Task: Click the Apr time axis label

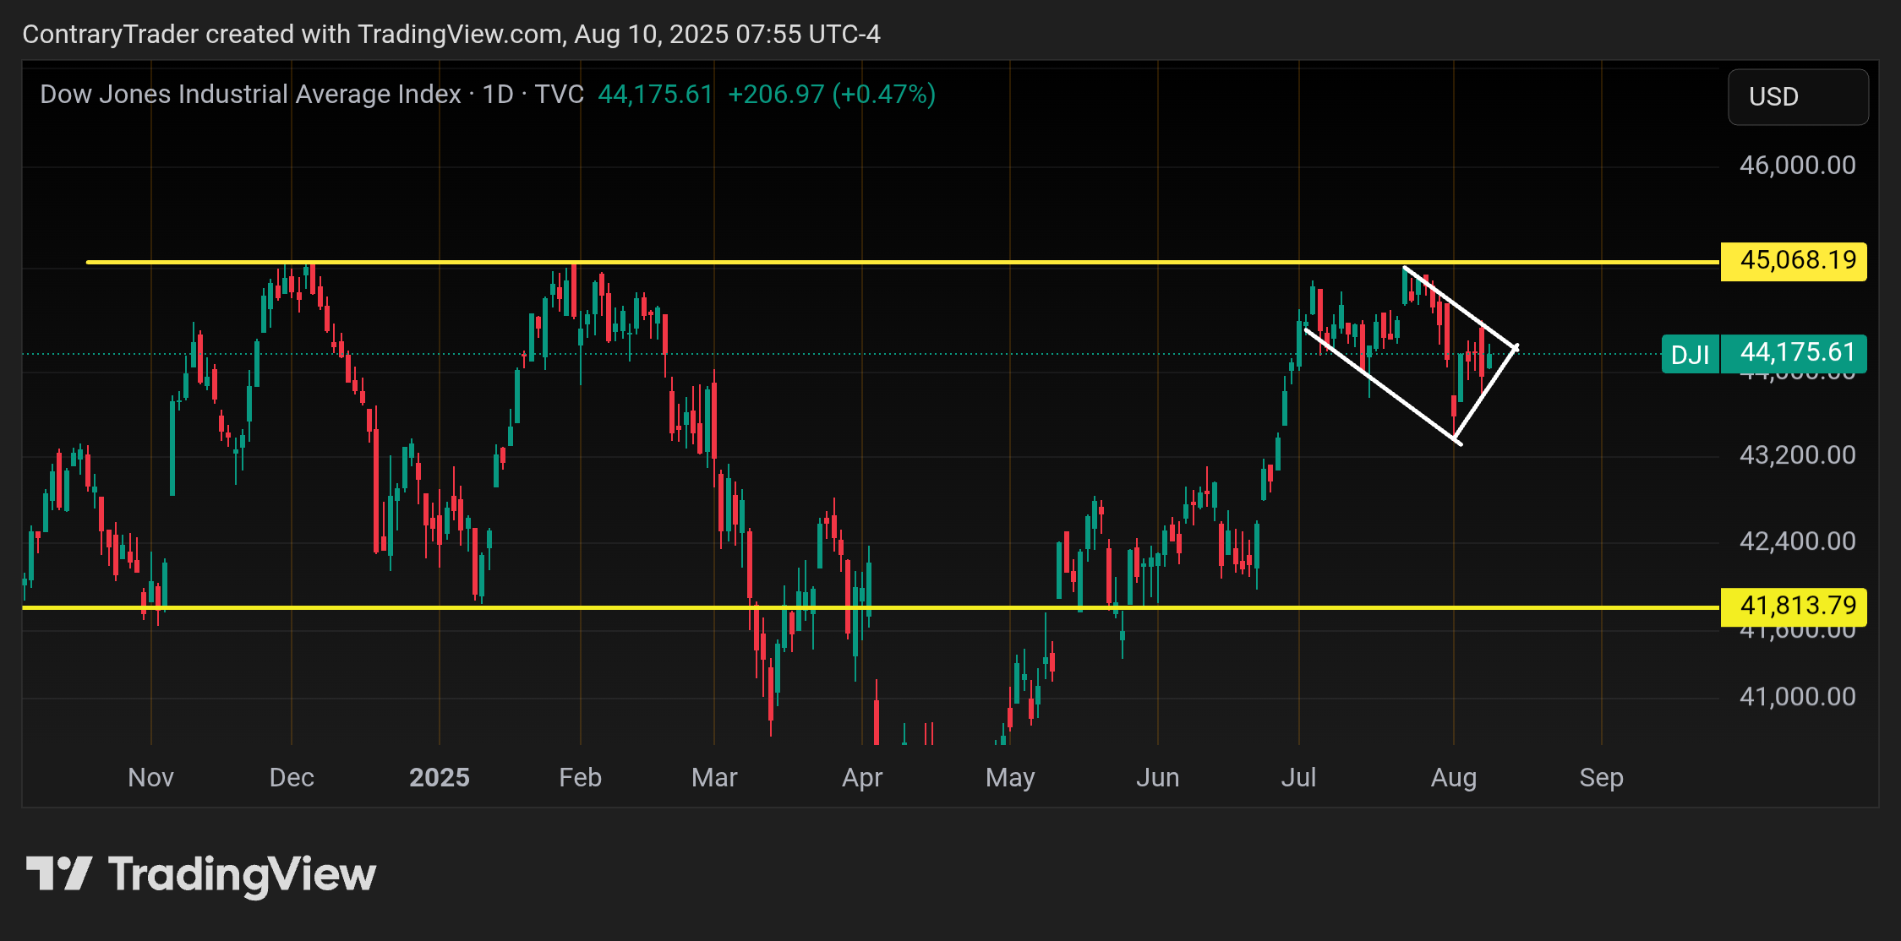Action: pos(862,777)
